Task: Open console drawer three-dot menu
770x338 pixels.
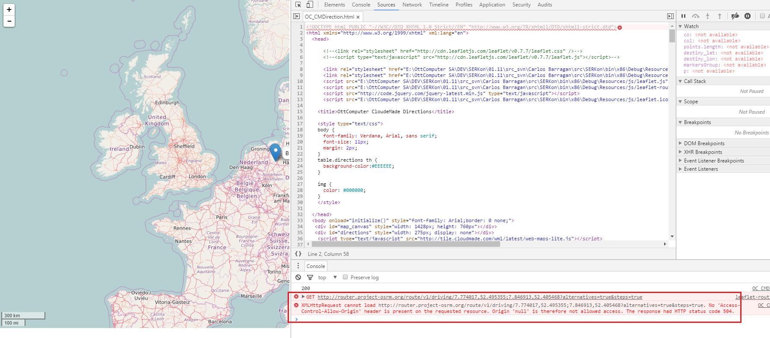Action: 298,266
